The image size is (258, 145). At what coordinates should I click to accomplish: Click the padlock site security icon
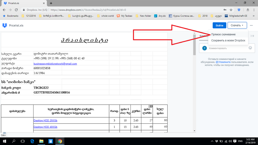pyautogui.click(x=24, y=10)
